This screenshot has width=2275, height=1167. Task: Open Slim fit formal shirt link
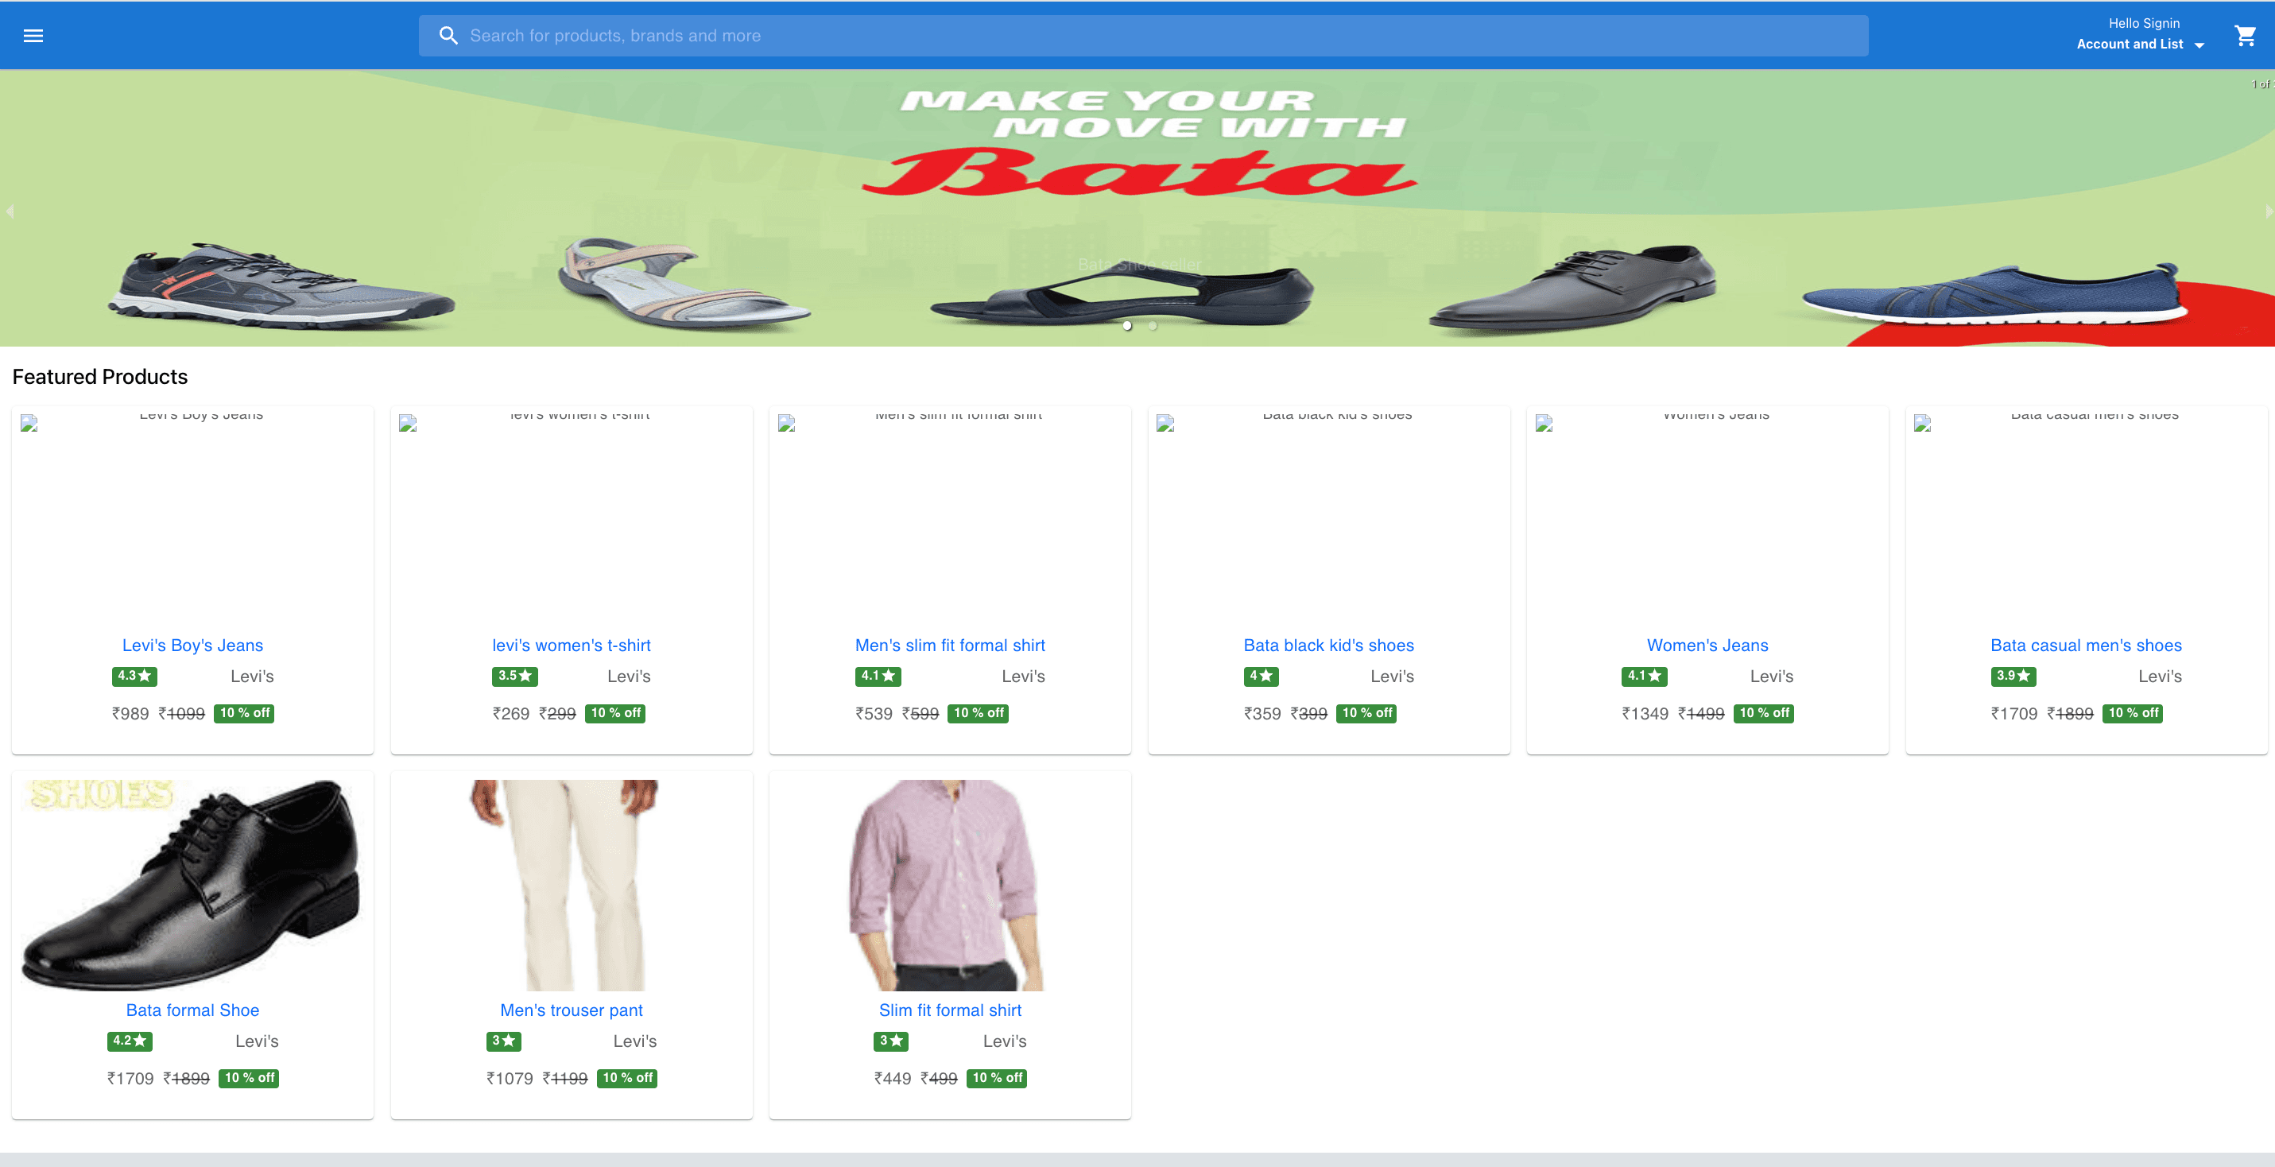coord(949,1010)
